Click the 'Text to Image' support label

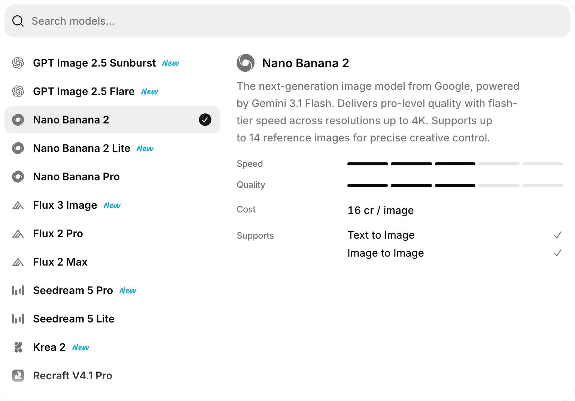[381, 235]
